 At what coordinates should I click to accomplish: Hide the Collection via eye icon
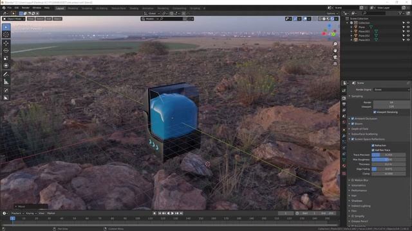point(408,23)
